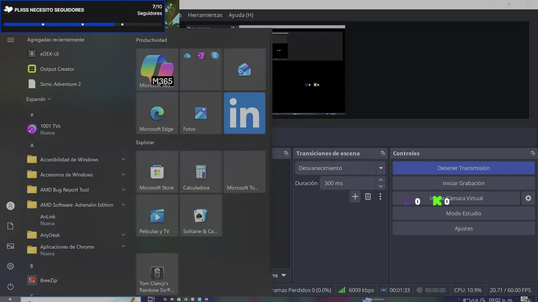Click the 20.71 / 60.00 FPS status
Image resolution: width=538 pixels, height=302 pixels.
tap(510, 290)
